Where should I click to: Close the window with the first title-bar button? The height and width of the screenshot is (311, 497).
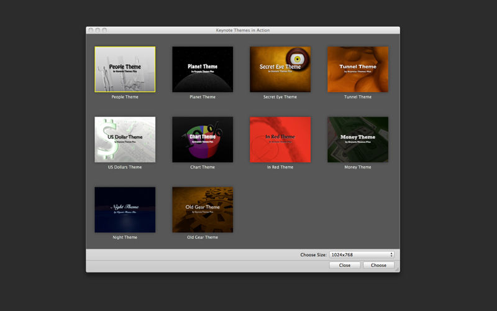pos(91,30)
